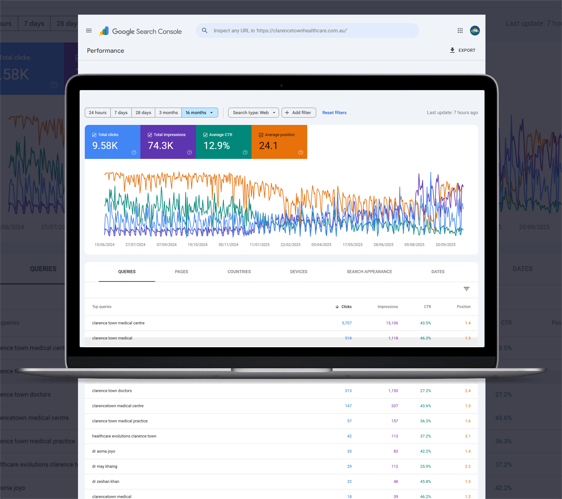Click the 20/09/2025 chart date label
The image size is (562, 499).
[x=445, y=245]
